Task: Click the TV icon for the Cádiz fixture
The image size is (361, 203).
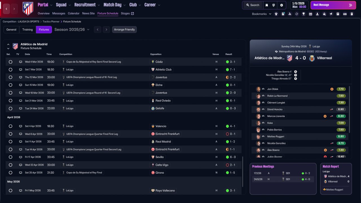Action: pos(21,62)
